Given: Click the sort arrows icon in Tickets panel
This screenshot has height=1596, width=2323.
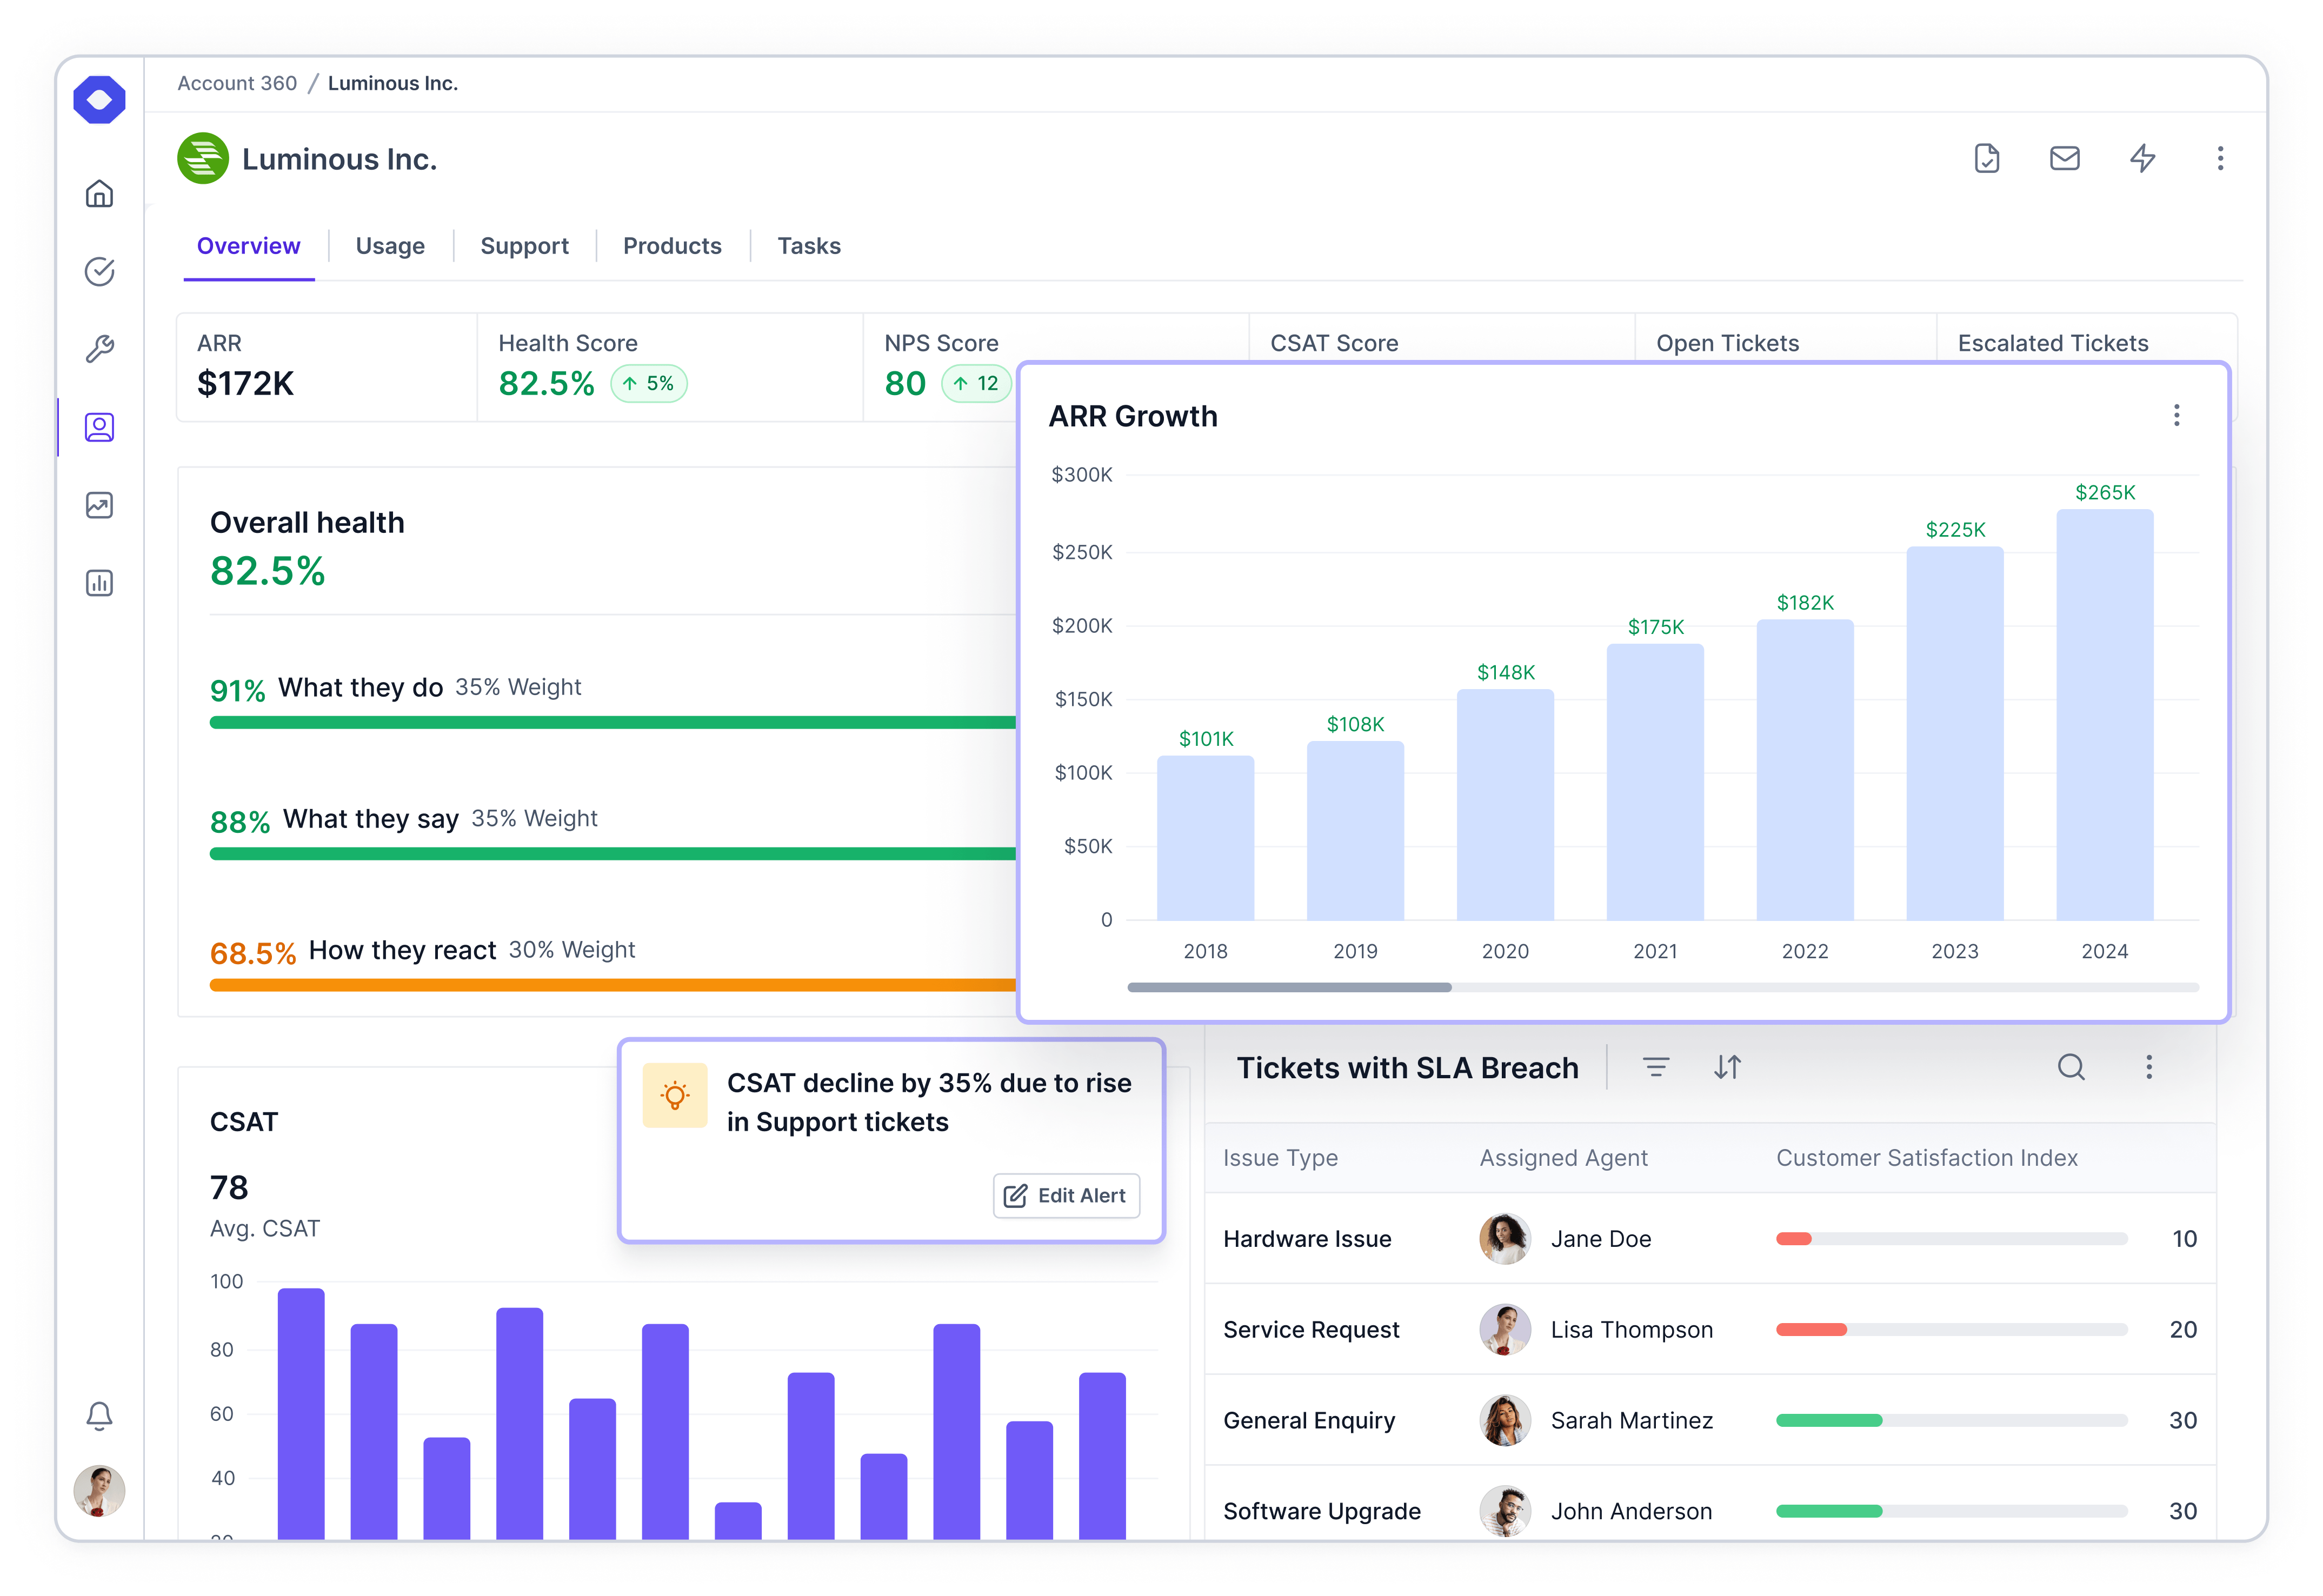Looking at the screenshot, I should click(1727, 1067).
